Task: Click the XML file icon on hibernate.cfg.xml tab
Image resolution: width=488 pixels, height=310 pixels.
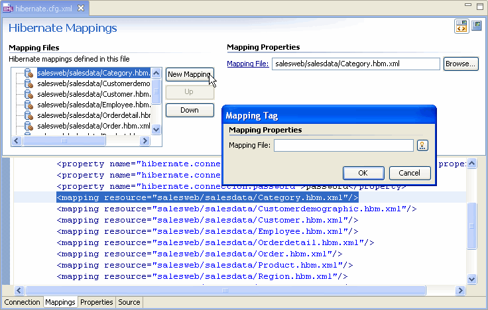Action: pos(8,9)
